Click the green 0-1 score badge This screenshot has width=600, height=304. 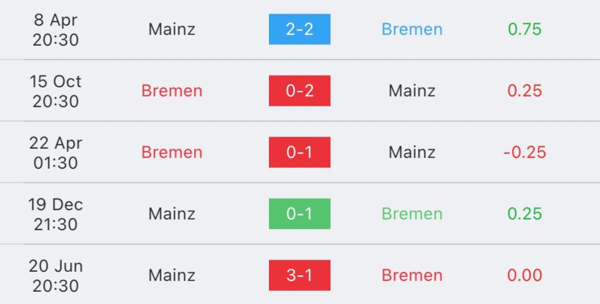click(x=299, y=214)
